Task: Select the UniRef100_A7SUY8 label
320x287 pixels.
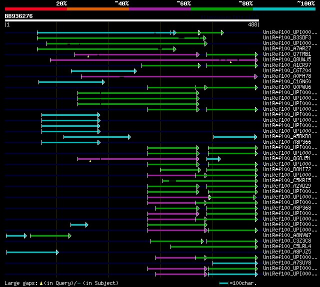Action: [x=287, y=263]
